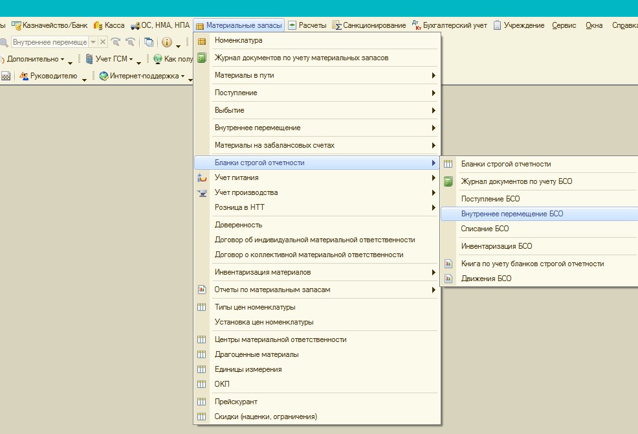Expand the Поступление submenu
This screenshot has height=434, width=638.
[236, 93]
